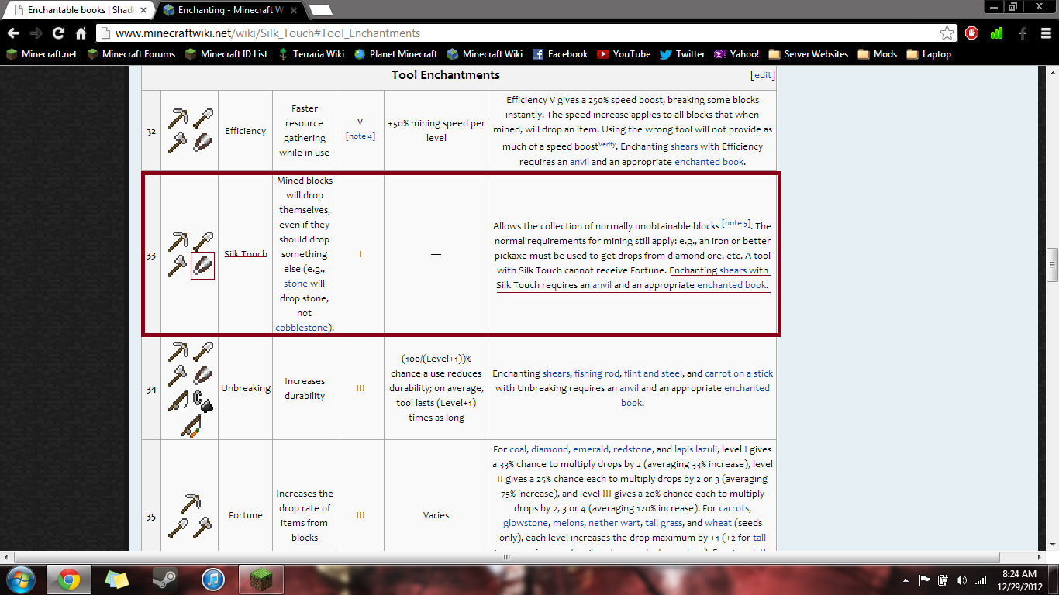1059x595 pixels.
Task: Go back to the previous page
Action: point(13,33)
